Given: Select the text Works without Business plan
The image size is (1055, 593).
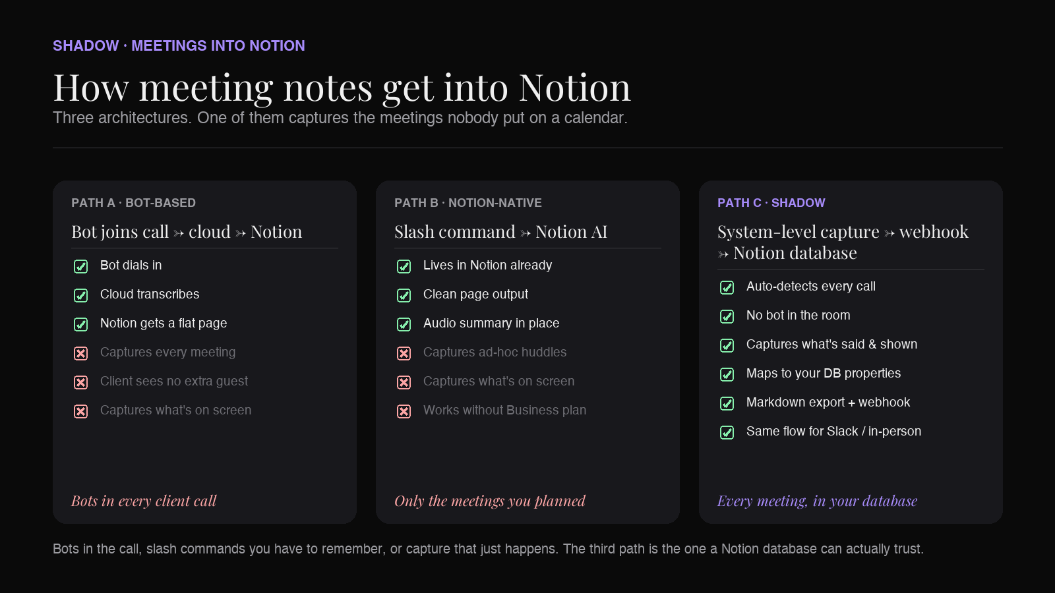Looking at the screenshot, I should pos(504,410).
